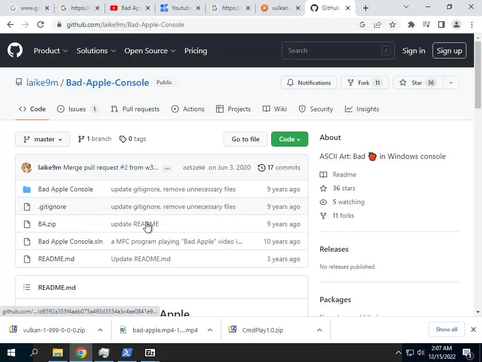482x362 pixels.
Task: Open README outline list icon
Action: 27,287
